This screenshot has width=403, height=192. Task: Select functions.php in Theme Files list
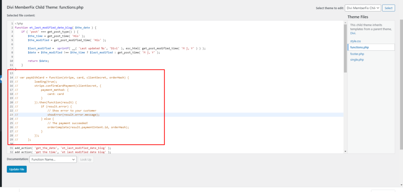click(x=359, y=47)
